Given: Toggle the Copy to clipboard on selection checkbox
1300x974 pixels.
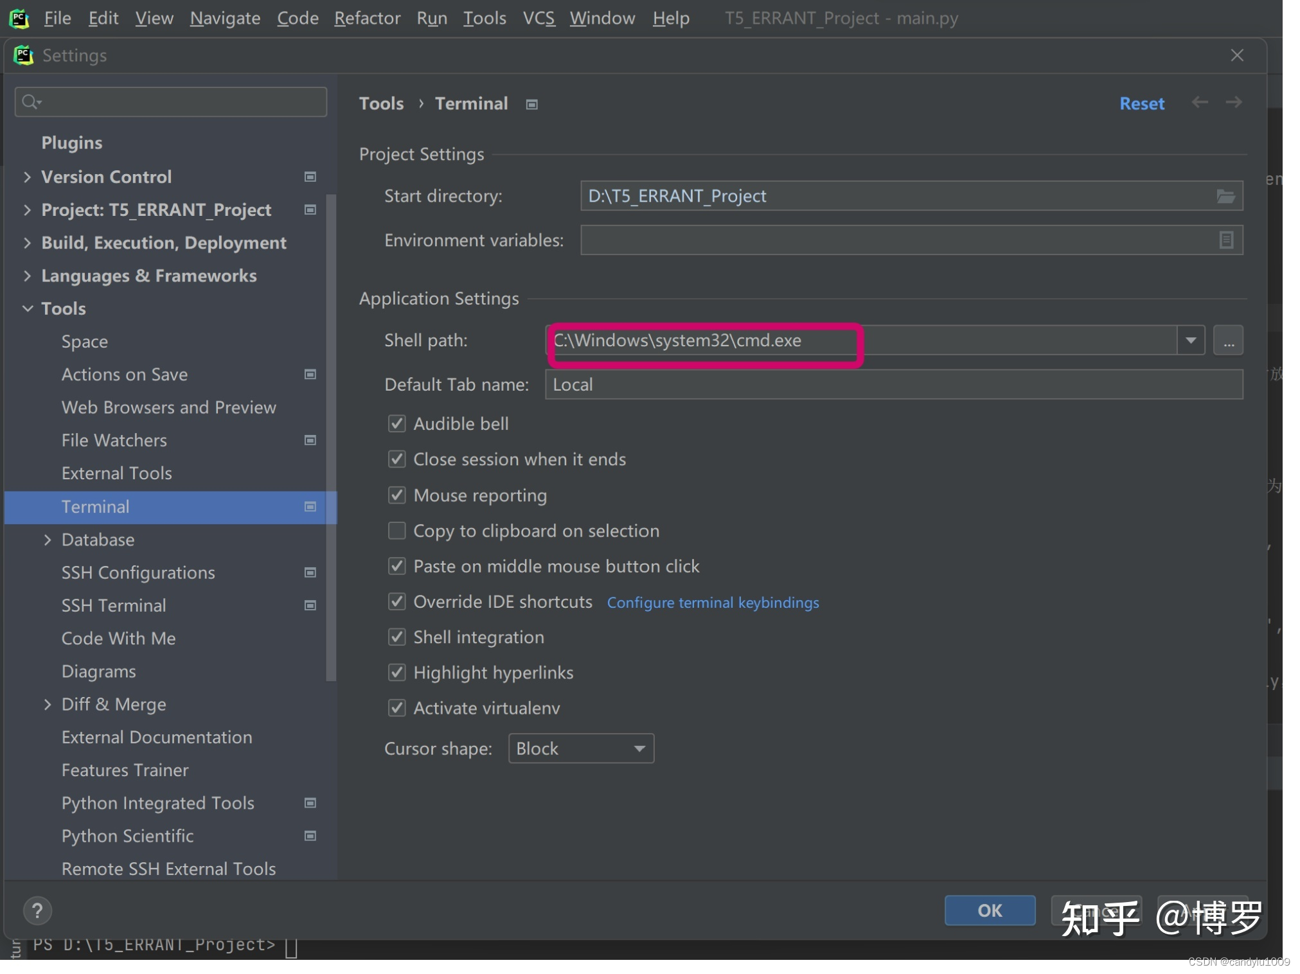Looking at the screenshot, I should point(397,530).
